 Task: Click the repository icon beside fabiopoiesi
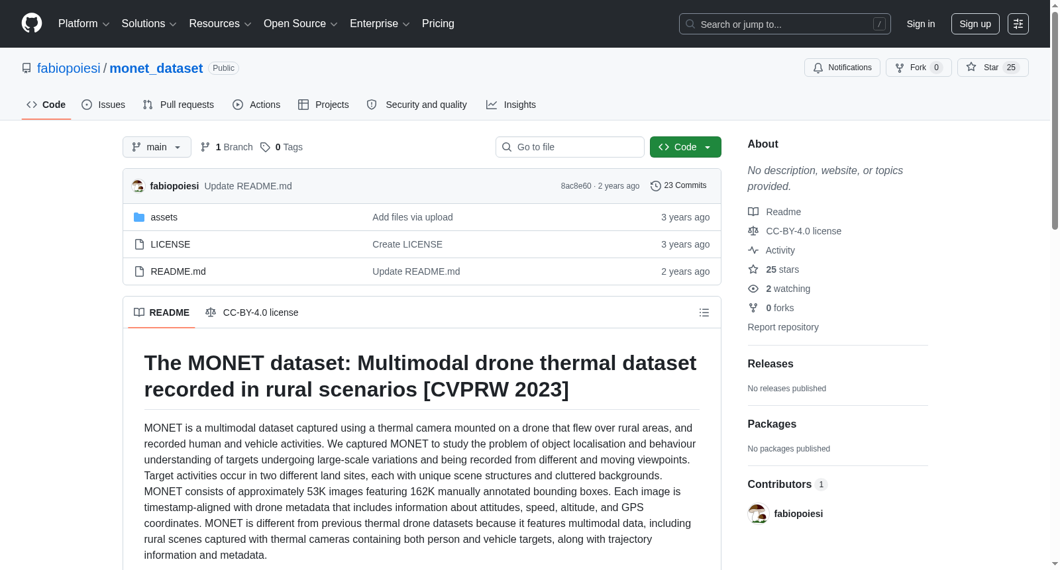pos(26,68)
